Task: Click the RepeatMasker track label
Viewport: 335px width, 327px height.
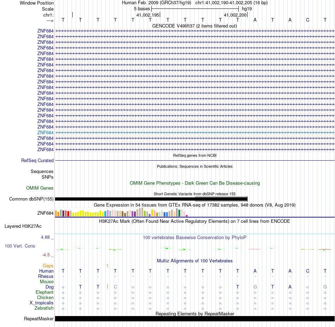Action: click(x=39, y=319)
